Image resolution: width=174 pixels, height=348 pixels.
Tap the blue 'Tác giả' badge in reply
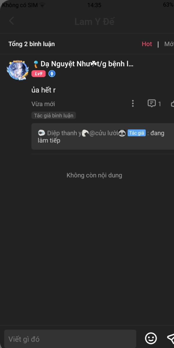coord(137,133)
